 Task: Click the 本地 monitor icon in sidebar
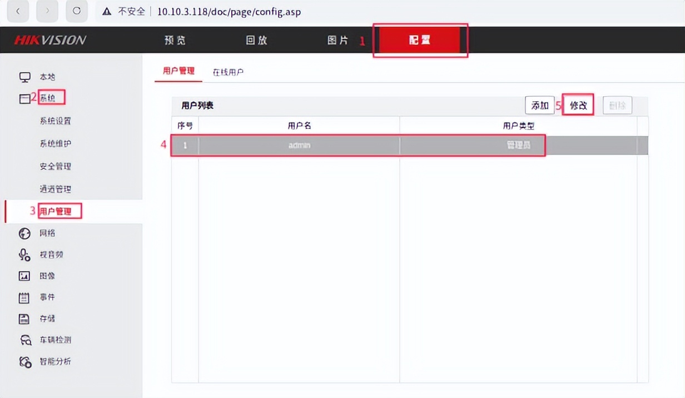click(24, 76)
